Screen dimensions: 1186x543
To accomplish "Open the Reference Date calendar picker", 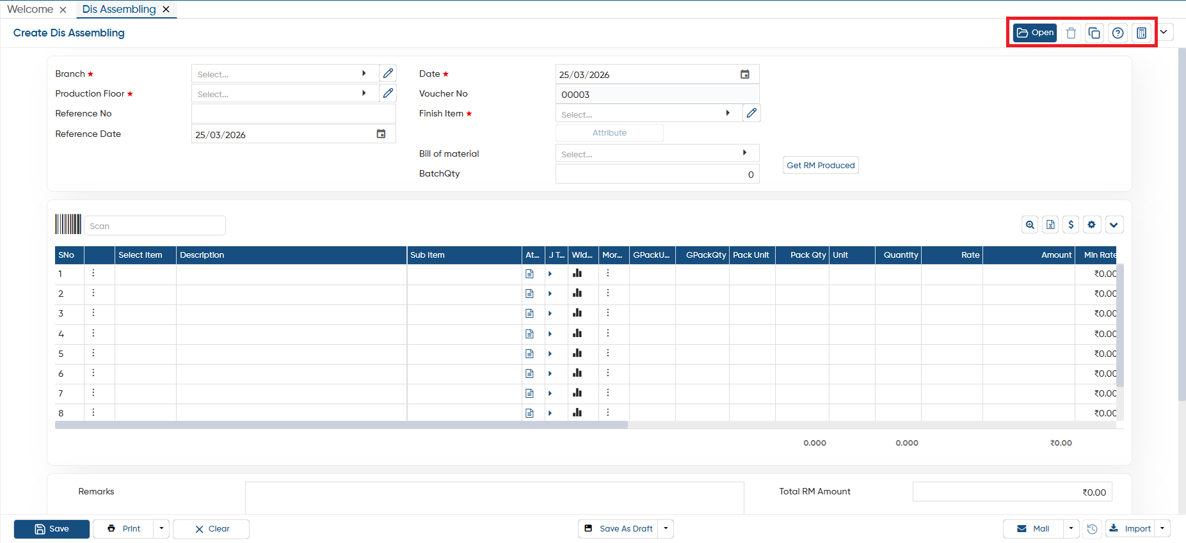I will tap(381, 134).
